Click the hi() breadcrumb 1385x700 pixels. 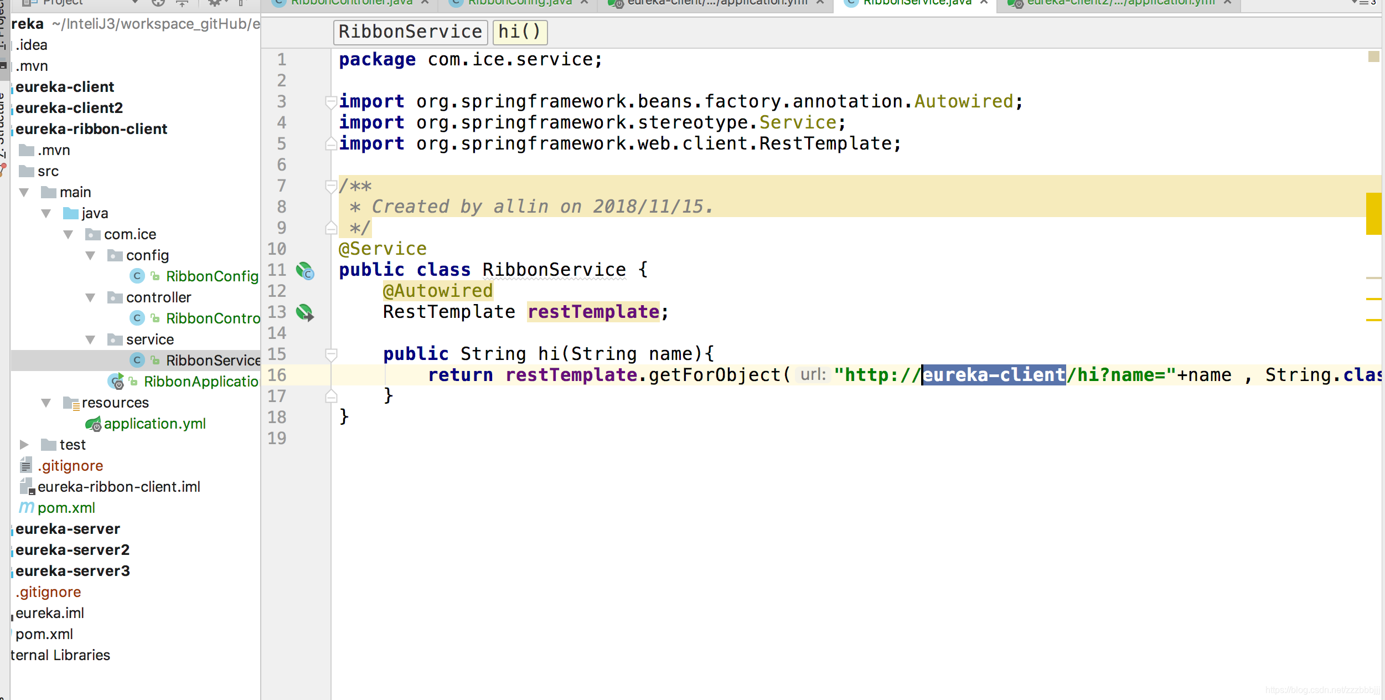pos(519,32)
